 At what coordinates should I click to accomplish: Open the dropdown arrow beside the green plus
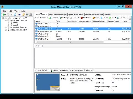coord(6,15)
